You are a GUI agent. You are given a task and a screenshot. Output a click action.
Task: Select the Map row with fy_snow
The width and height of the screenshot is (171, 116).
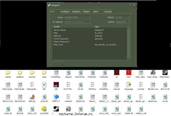click(90, 33)
